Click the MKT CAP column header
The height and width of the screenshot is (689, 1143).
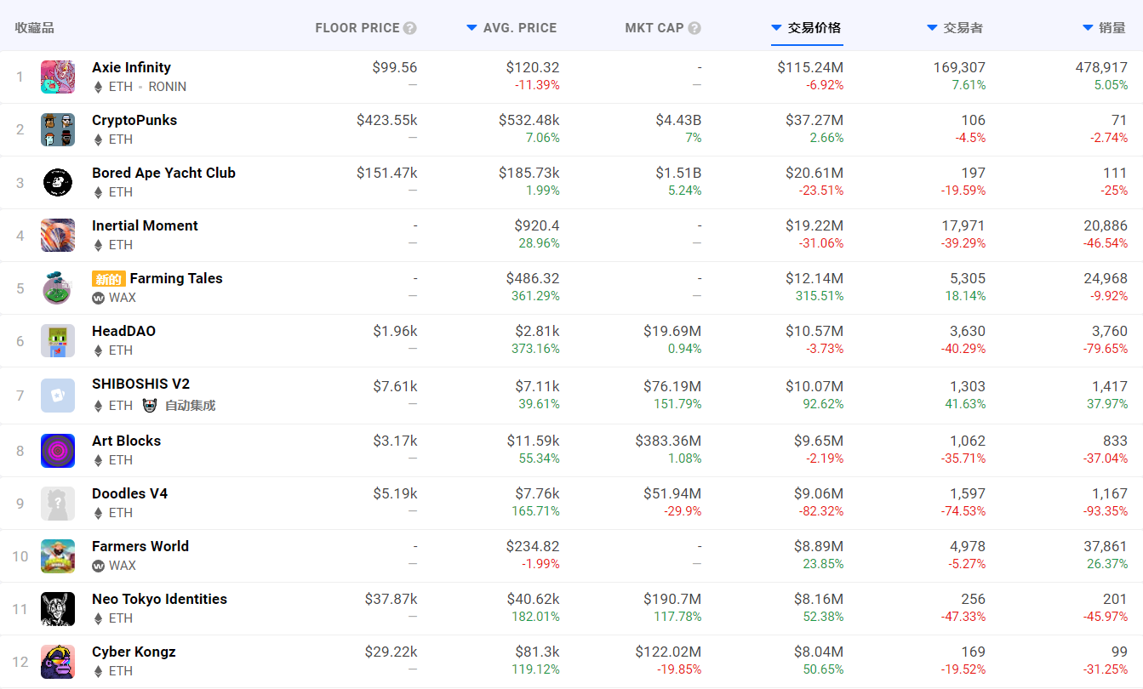[654, 28]
